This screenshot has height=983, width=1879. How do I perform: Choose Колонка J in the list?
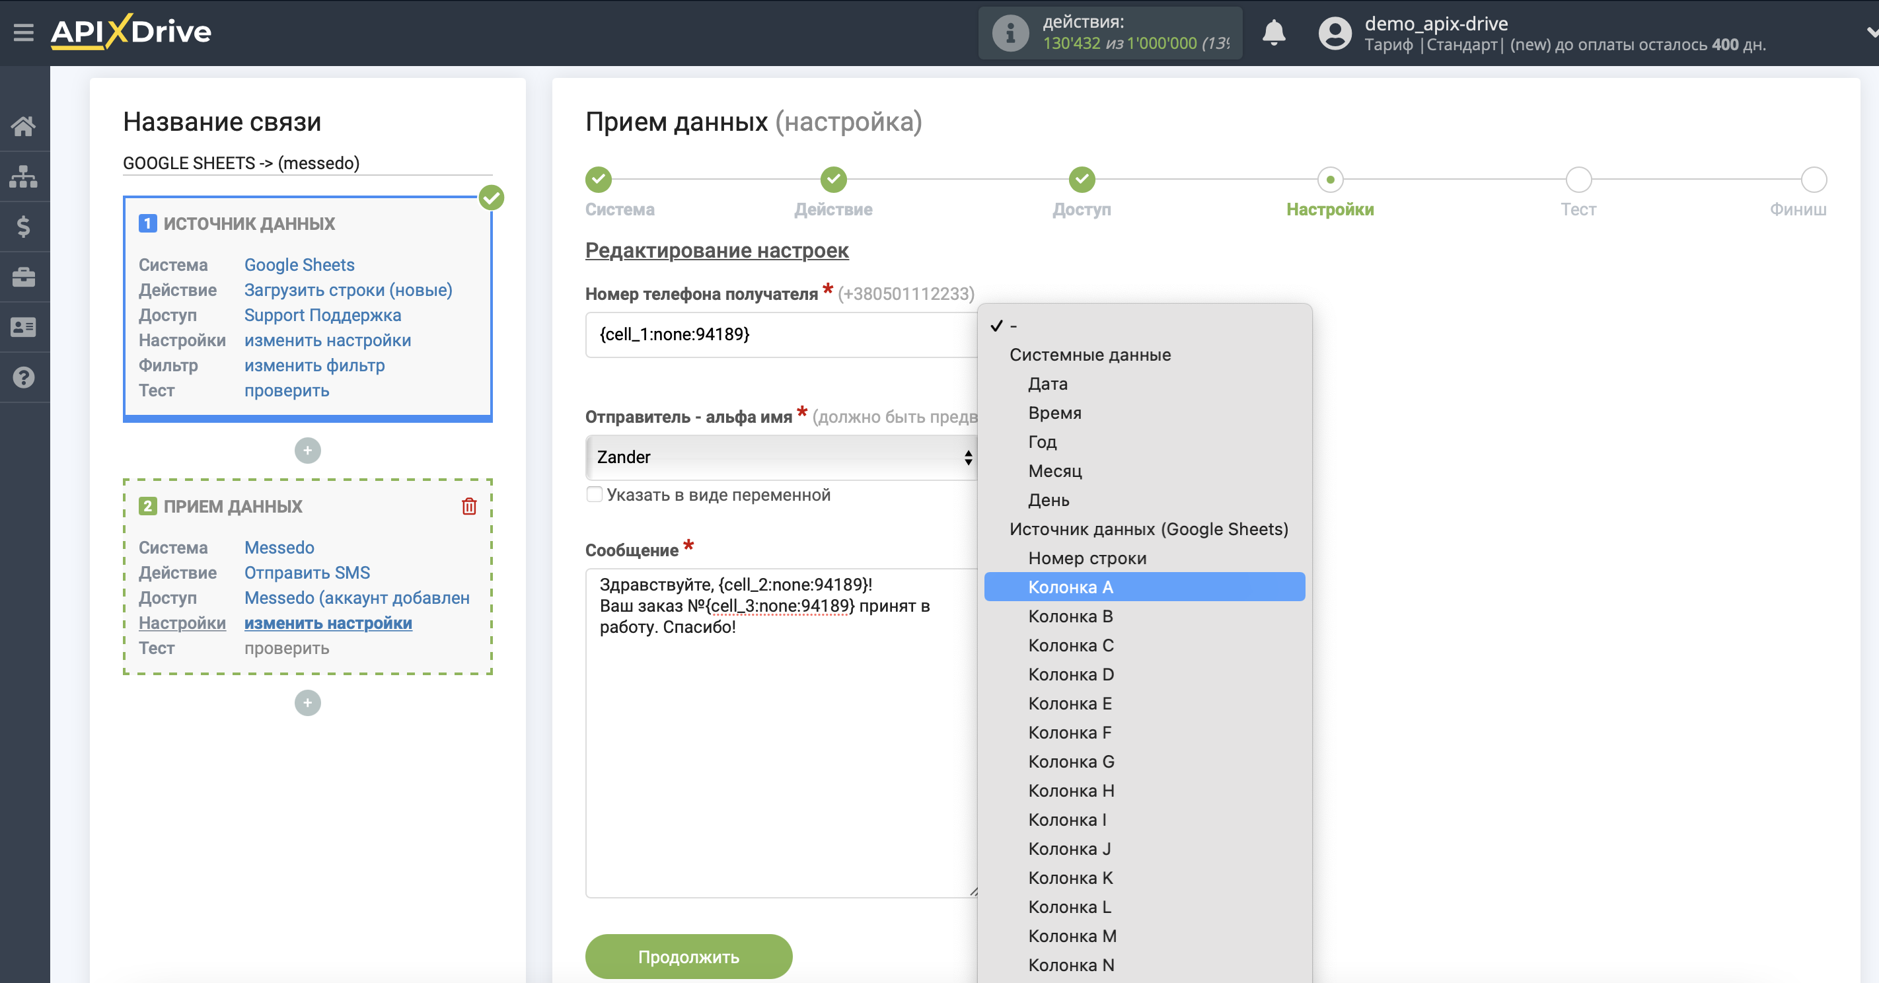pyautogui.click(x=1144, y=849)
